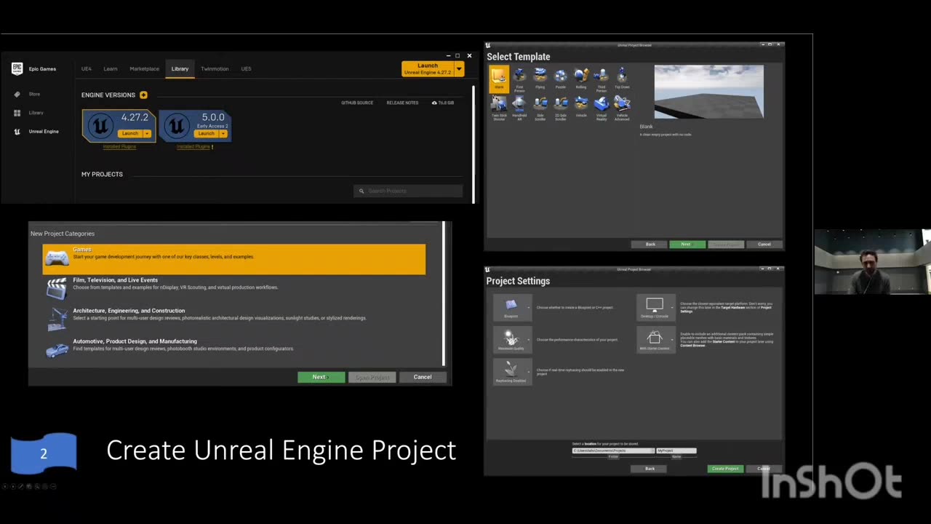
Task: Cancel the New Project Categories dialog
Action: [423, 377]
